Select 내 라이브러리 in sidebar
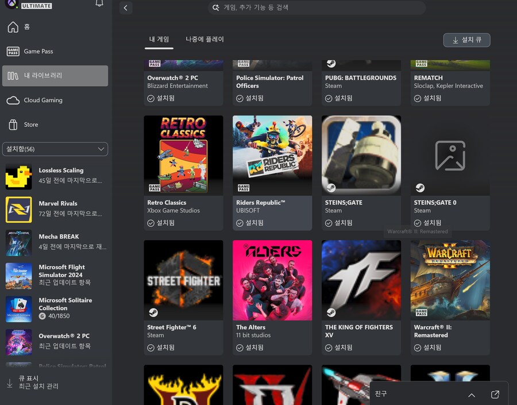Viewport: 517px width, 405px height. 55,76
